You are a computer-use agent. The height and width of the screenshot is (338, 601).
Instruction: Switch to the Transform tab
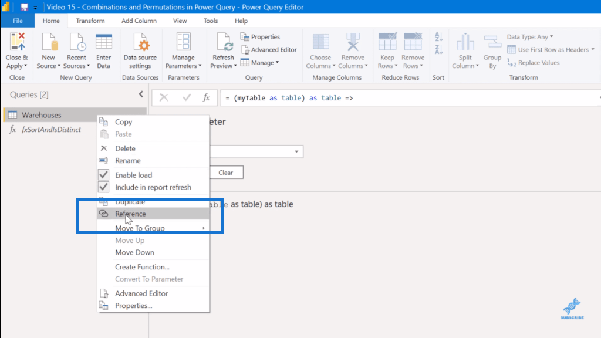click(x=90, y=21)
